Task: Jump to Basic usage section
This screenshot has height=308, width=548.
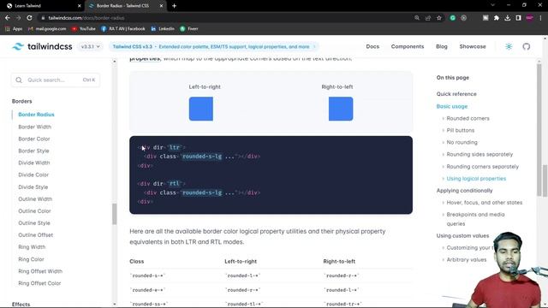Action: click(451, 106)
